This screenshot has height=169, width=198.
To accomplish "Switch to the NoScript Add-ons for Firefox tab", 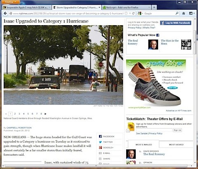I will (126, 7).
